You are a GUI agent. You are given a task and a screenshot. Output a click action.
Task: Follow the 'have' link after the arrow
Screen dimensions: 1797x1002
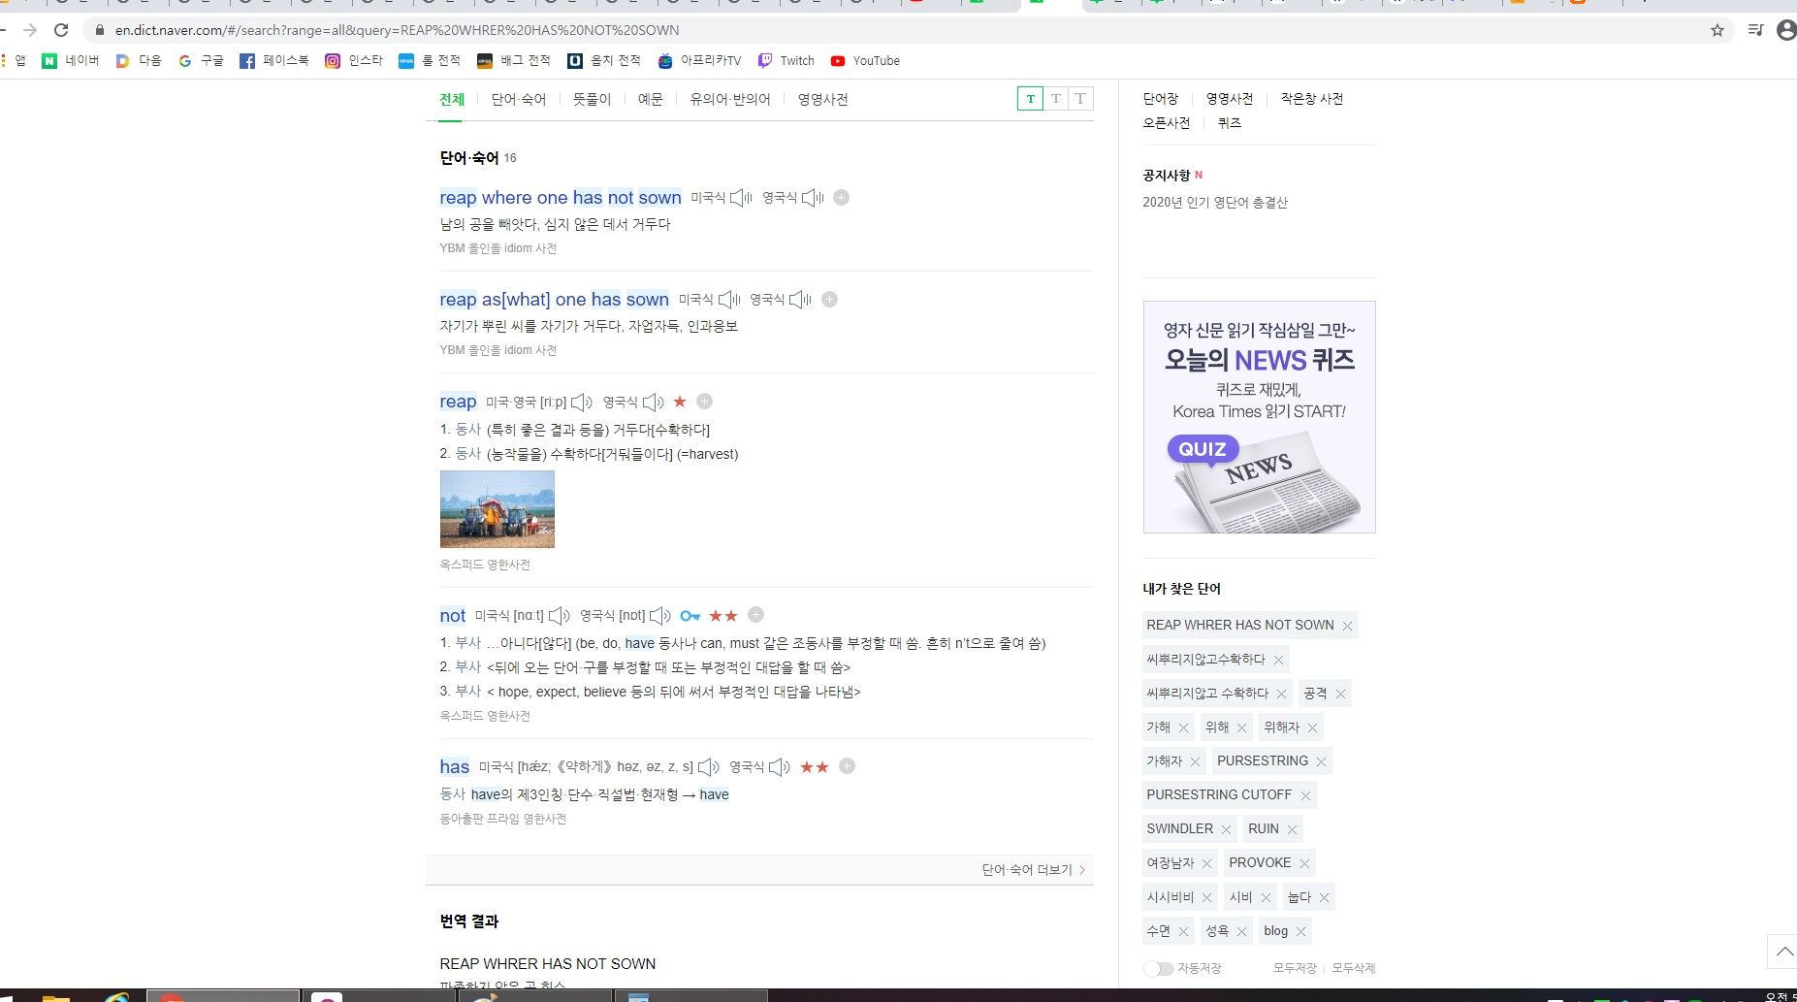715,794
